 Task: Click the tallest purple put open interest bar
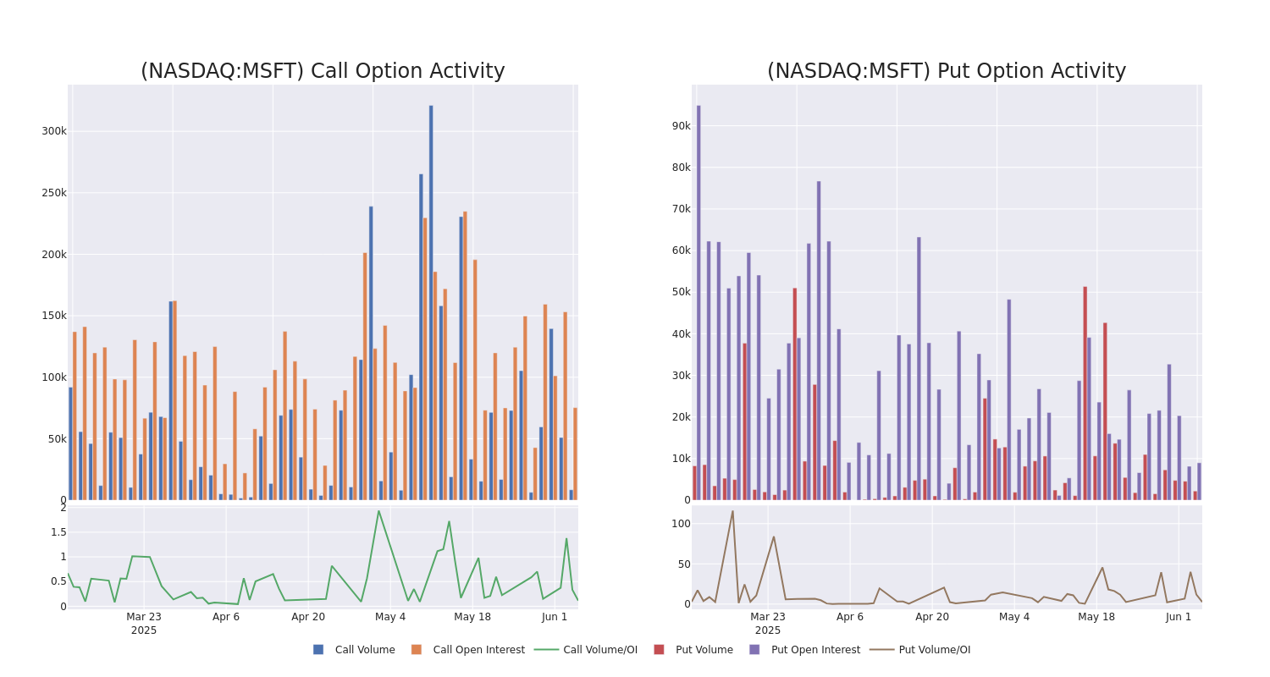pyautogui.click(x=698, y=303)
